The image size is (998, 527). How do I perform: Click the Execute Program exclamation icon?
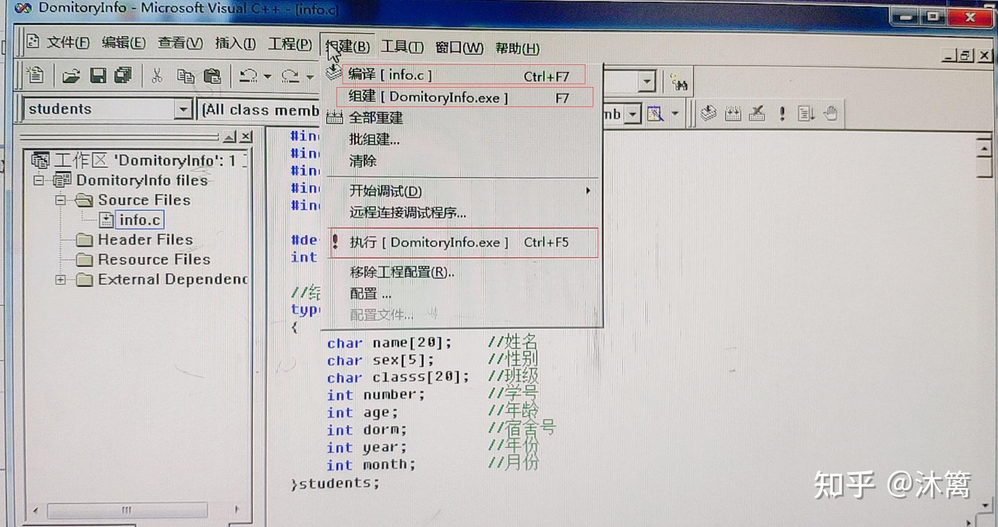[782, 113]
